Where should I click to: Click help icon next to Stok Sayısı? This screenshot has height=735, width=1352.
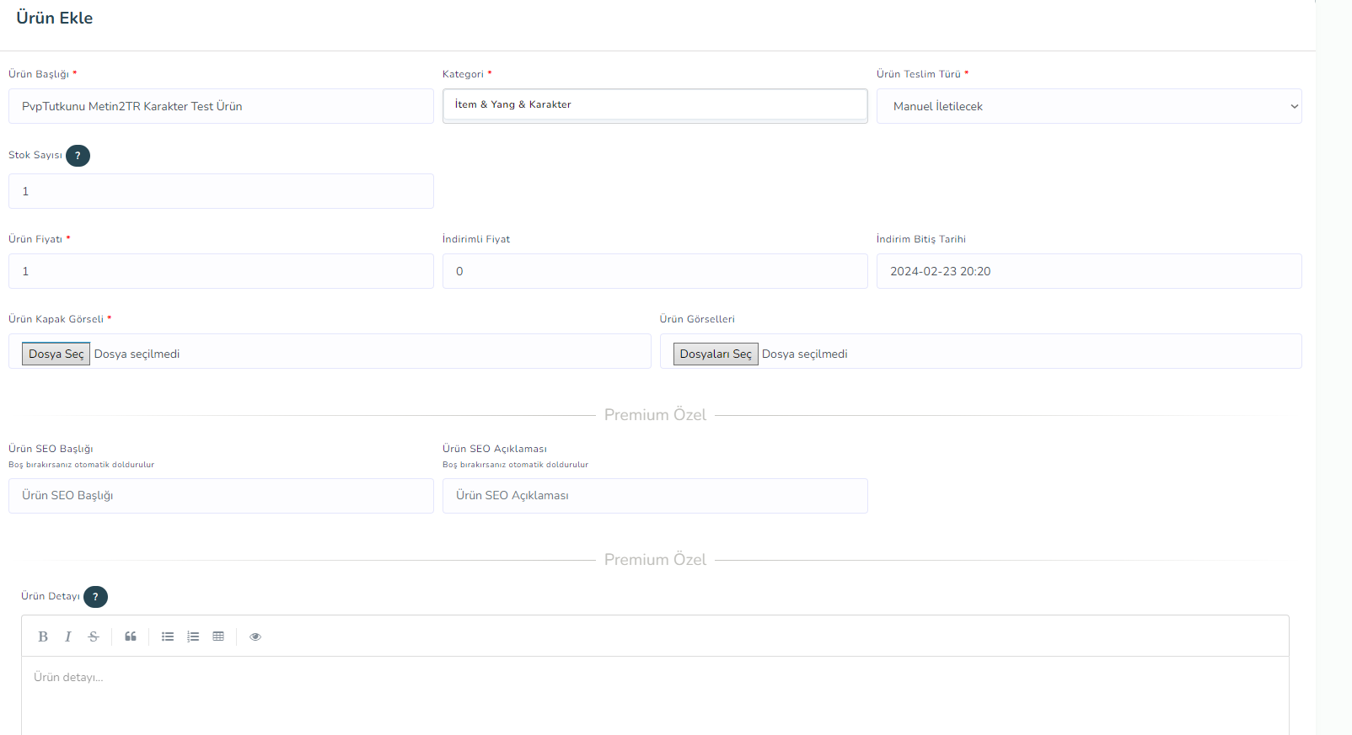coord(78,156)
